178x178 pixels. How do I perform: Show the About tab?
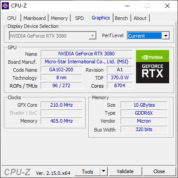pos(140,18)
